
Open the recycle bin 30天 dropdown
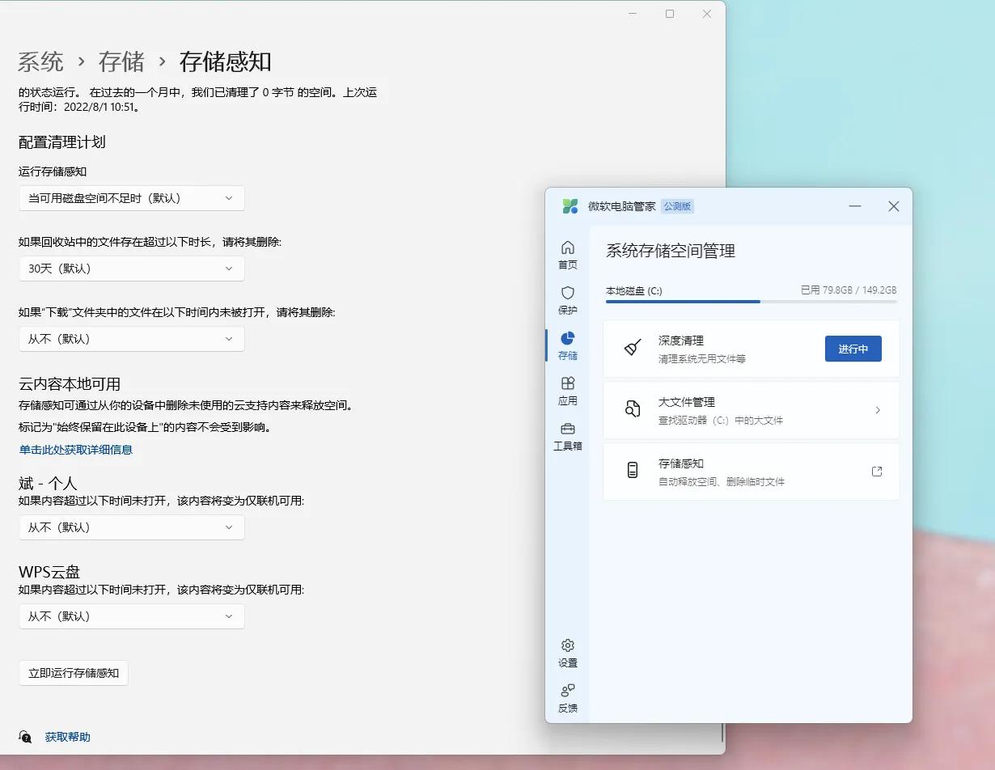(x=131, y=269)
